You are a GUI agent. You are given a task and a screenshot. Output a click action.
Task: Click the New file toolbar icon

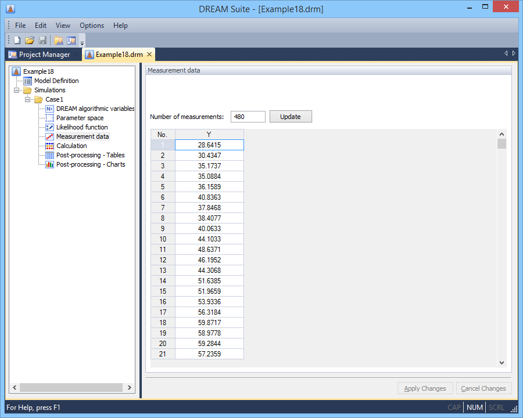tap(17, 40)
